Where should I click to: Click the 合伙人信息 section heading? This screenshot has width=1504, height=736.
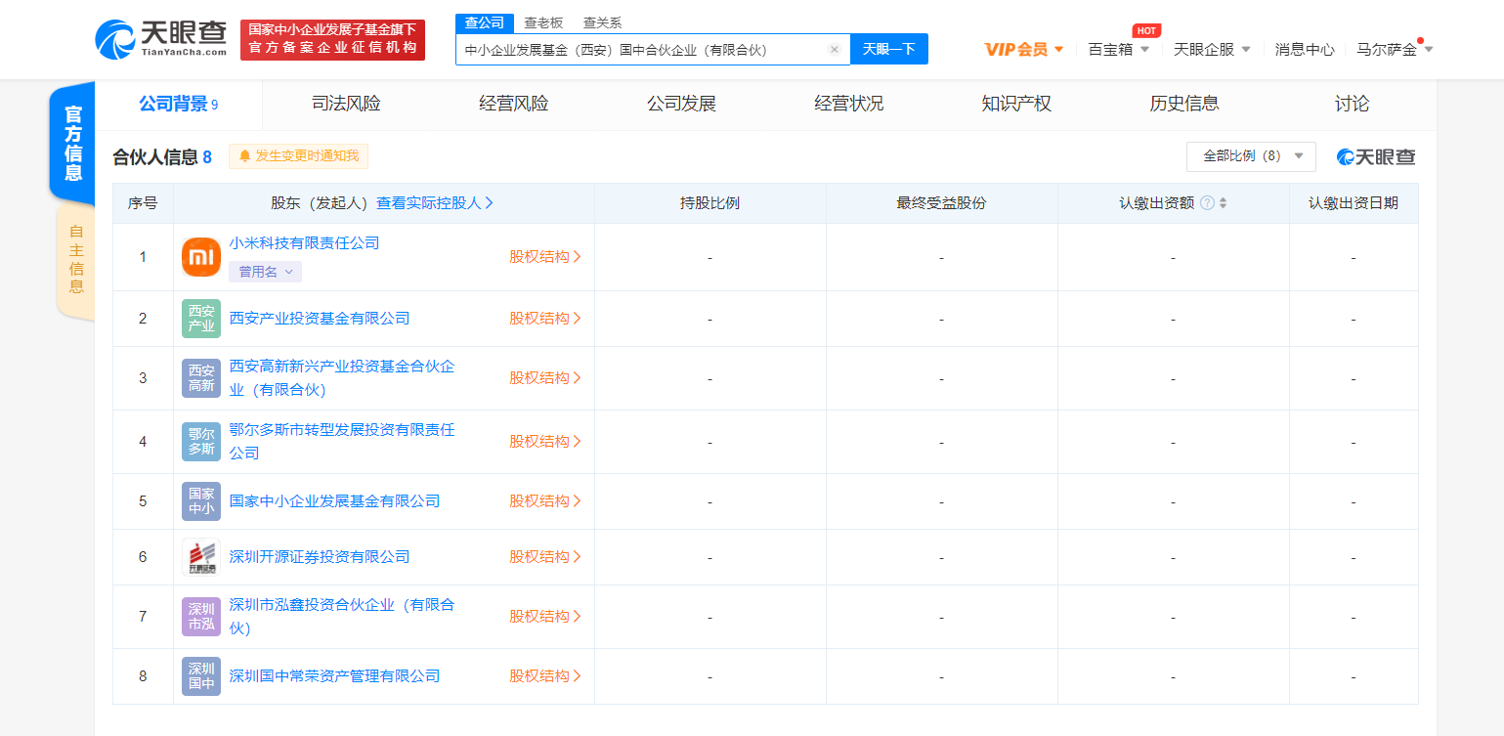(162, 157)
